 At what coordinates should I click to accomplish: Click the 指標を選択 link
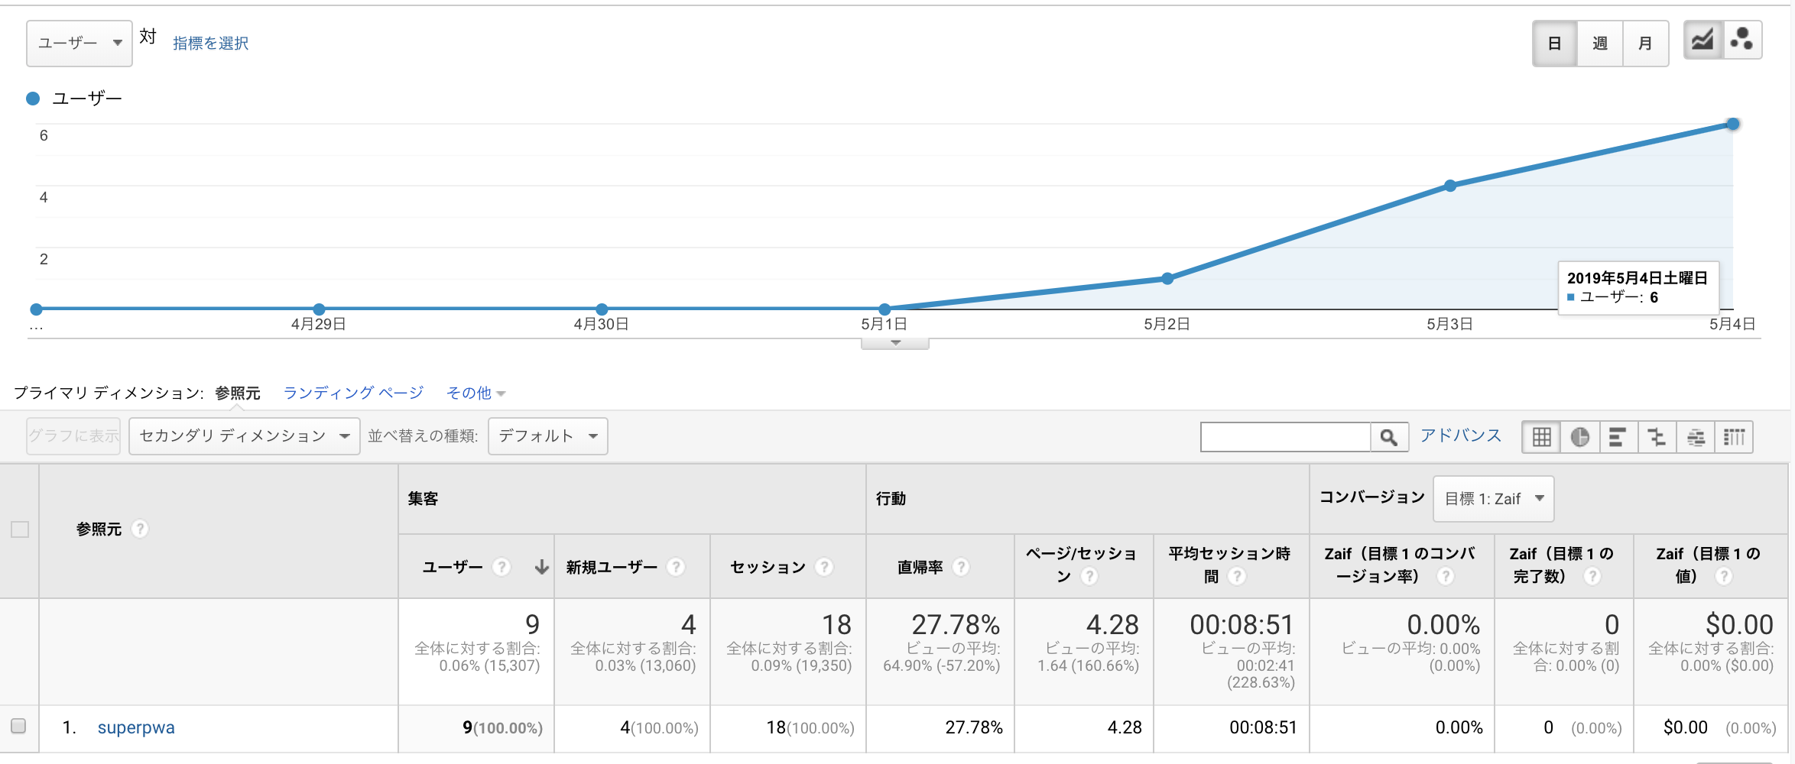tap(210, 44)
